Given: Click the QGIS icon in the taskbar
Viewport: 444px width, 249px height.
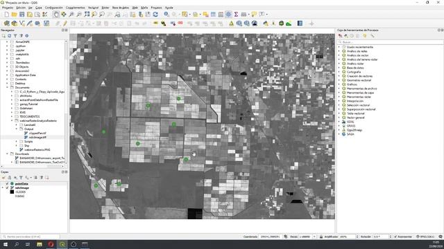Looking at the screenshot, I should (62, 244).
